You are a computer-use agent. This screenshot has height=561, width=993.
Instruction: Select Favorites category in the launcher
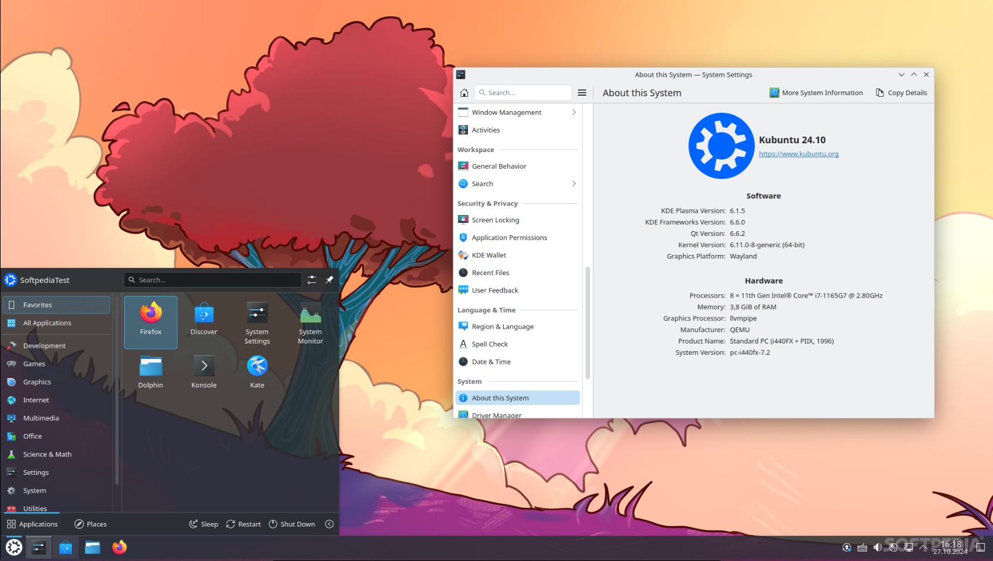[56, 305]
